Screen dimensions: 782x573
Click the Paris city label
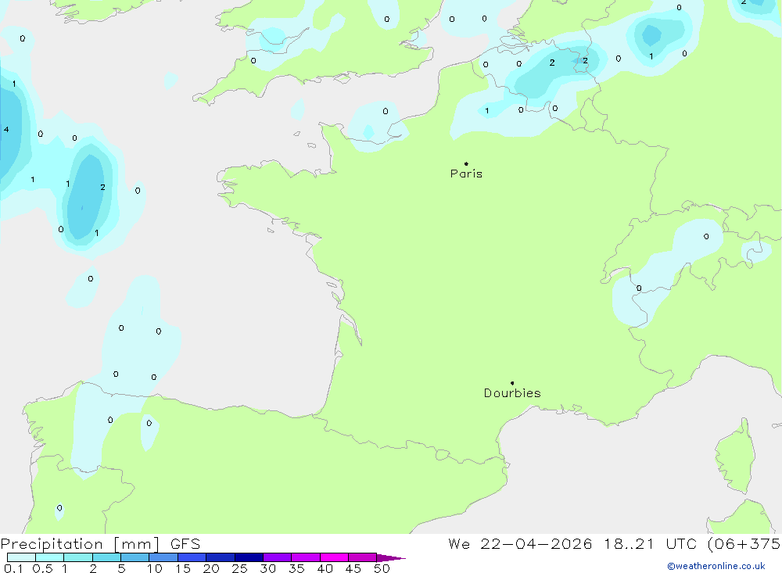coord(466,174)
